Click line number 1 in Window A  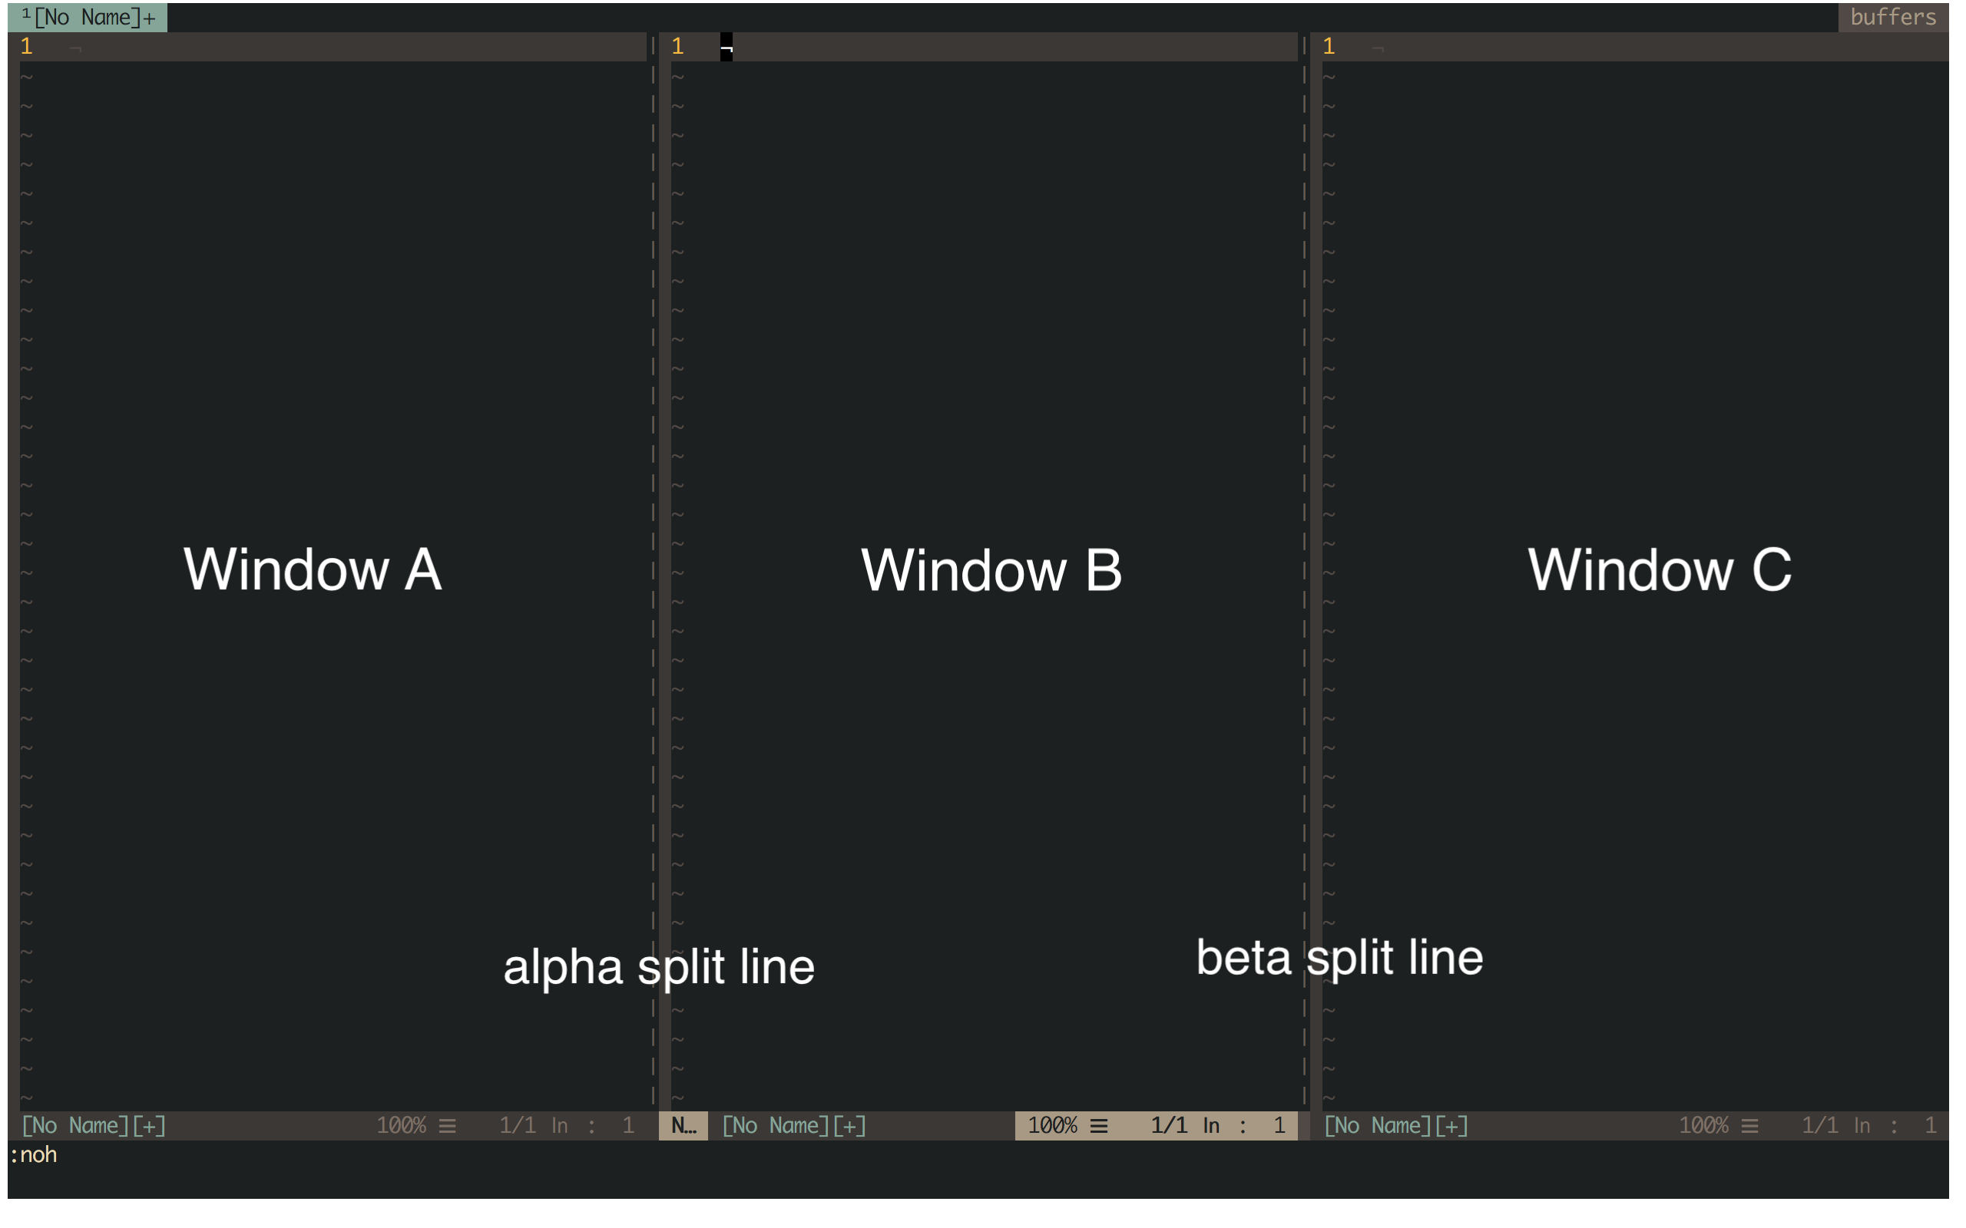pyautogui.click(x=27, y=46)
